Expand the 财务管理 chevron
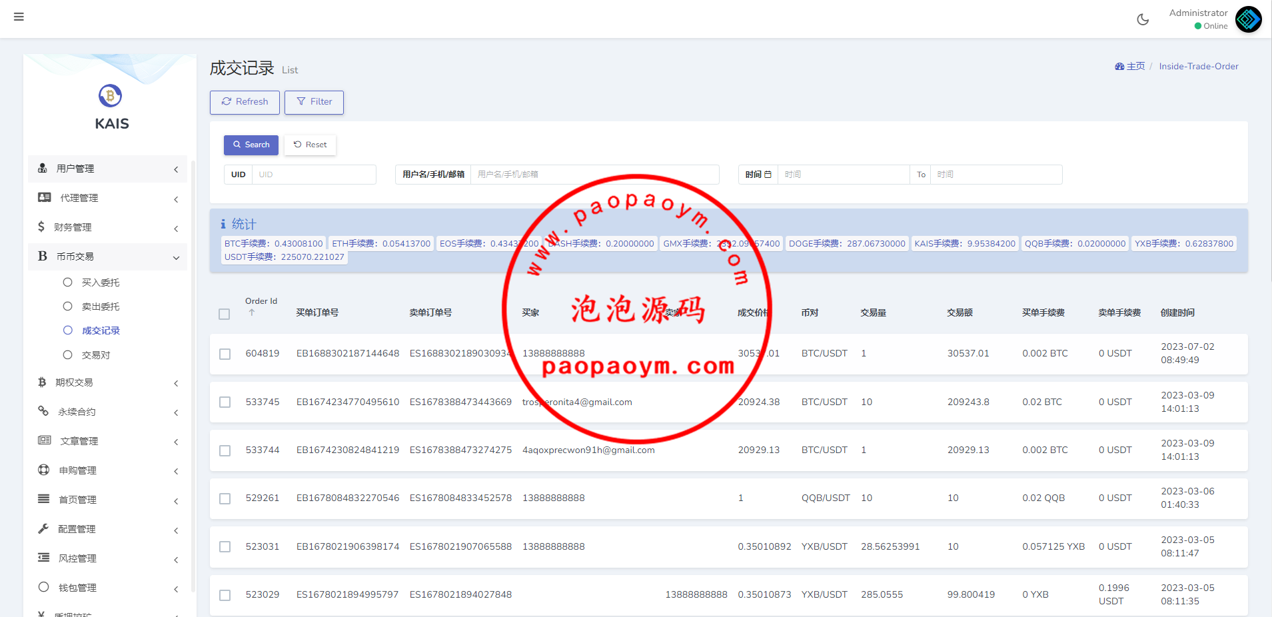Screen dimensions: 1272x617 coord(176,228)
